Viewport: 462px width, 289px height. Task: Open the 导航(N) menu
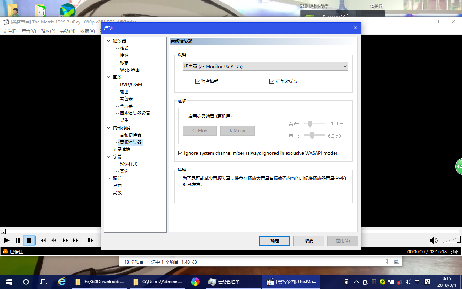(x=67, y=31)
